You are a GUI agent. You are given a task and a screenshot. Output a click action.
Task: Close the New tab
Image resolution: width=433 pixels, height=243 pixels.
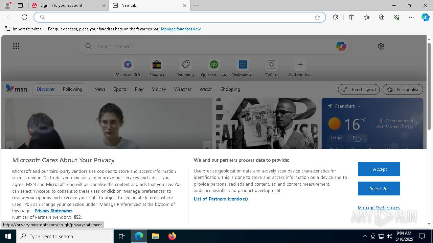click(x=185, y=5)
